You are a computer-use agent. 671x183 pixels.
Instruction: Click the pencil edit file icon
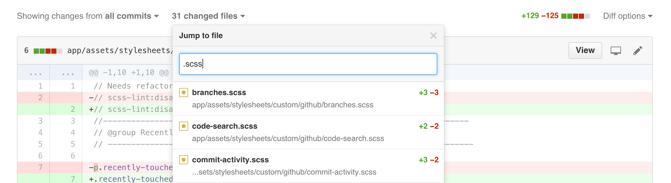click(637, 51)
